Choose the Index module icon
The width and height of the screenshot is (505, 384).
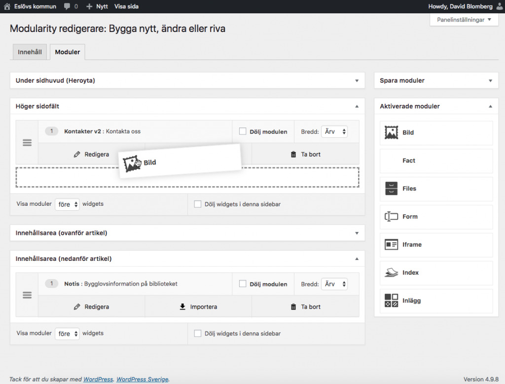click(x=391, y=273)
